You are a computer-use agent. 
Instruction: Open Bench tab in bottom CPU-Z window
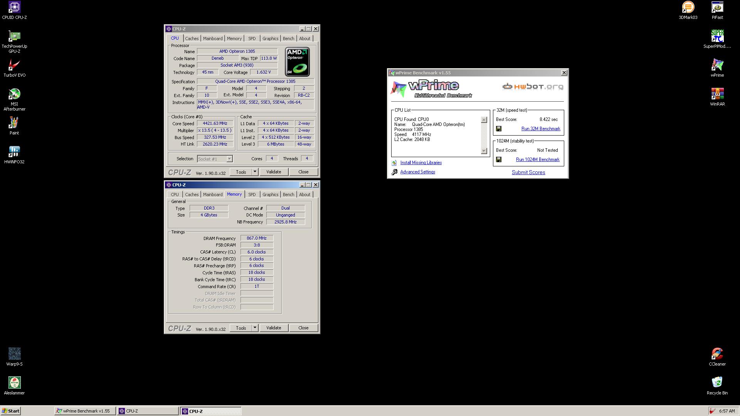click(x=288, y=195)
